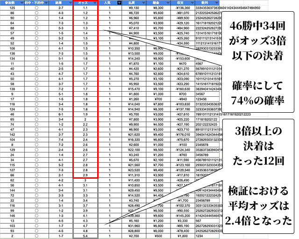Screen dimensions: 299x239
Task: Select the payout cell ¥13,500
Action: point(134,53)
